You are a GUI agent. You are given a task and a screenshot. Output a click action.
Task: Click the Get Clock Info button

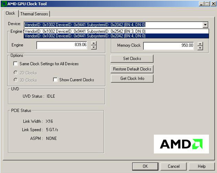tap(132, 78)
